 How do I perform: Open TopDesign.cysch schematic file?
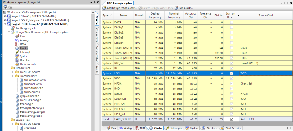26,28
